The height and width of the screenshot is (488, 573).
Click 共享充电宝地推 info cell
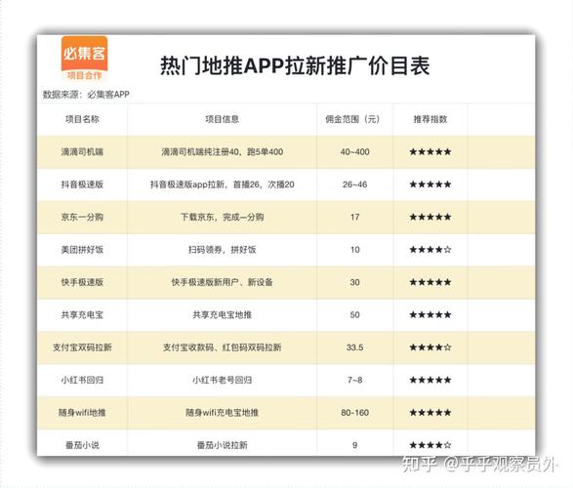(x=223, y=315)
